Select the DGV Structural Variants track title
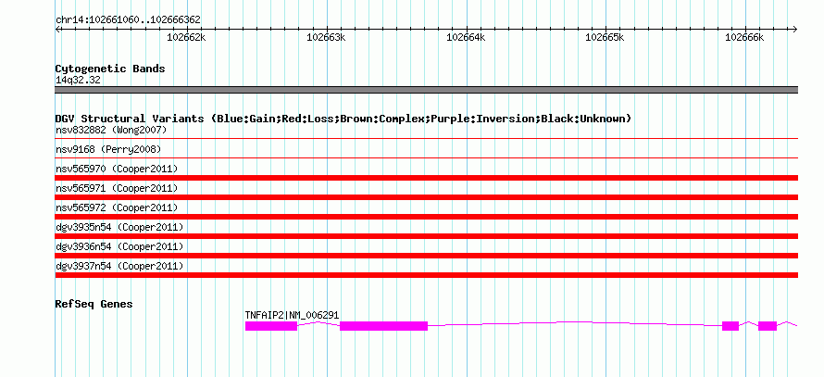This screenshot has width=824, height=377. click(343, 119)
